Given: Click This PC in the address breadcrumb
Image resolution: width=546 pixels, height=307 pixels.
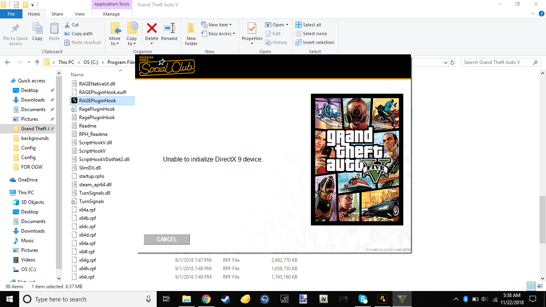Looking at the screenshot, I should pos(66,62).
